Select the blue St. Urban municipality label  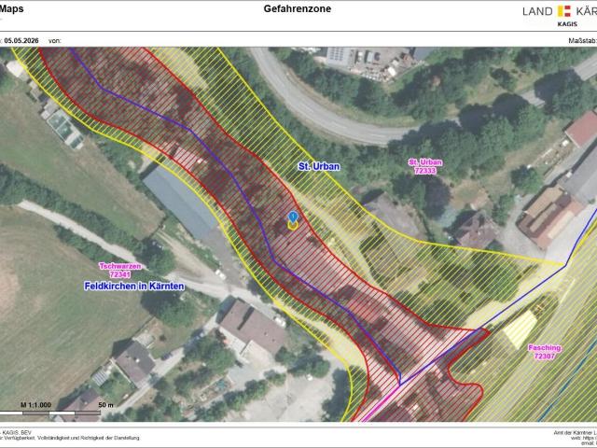(x=319, y=166)
